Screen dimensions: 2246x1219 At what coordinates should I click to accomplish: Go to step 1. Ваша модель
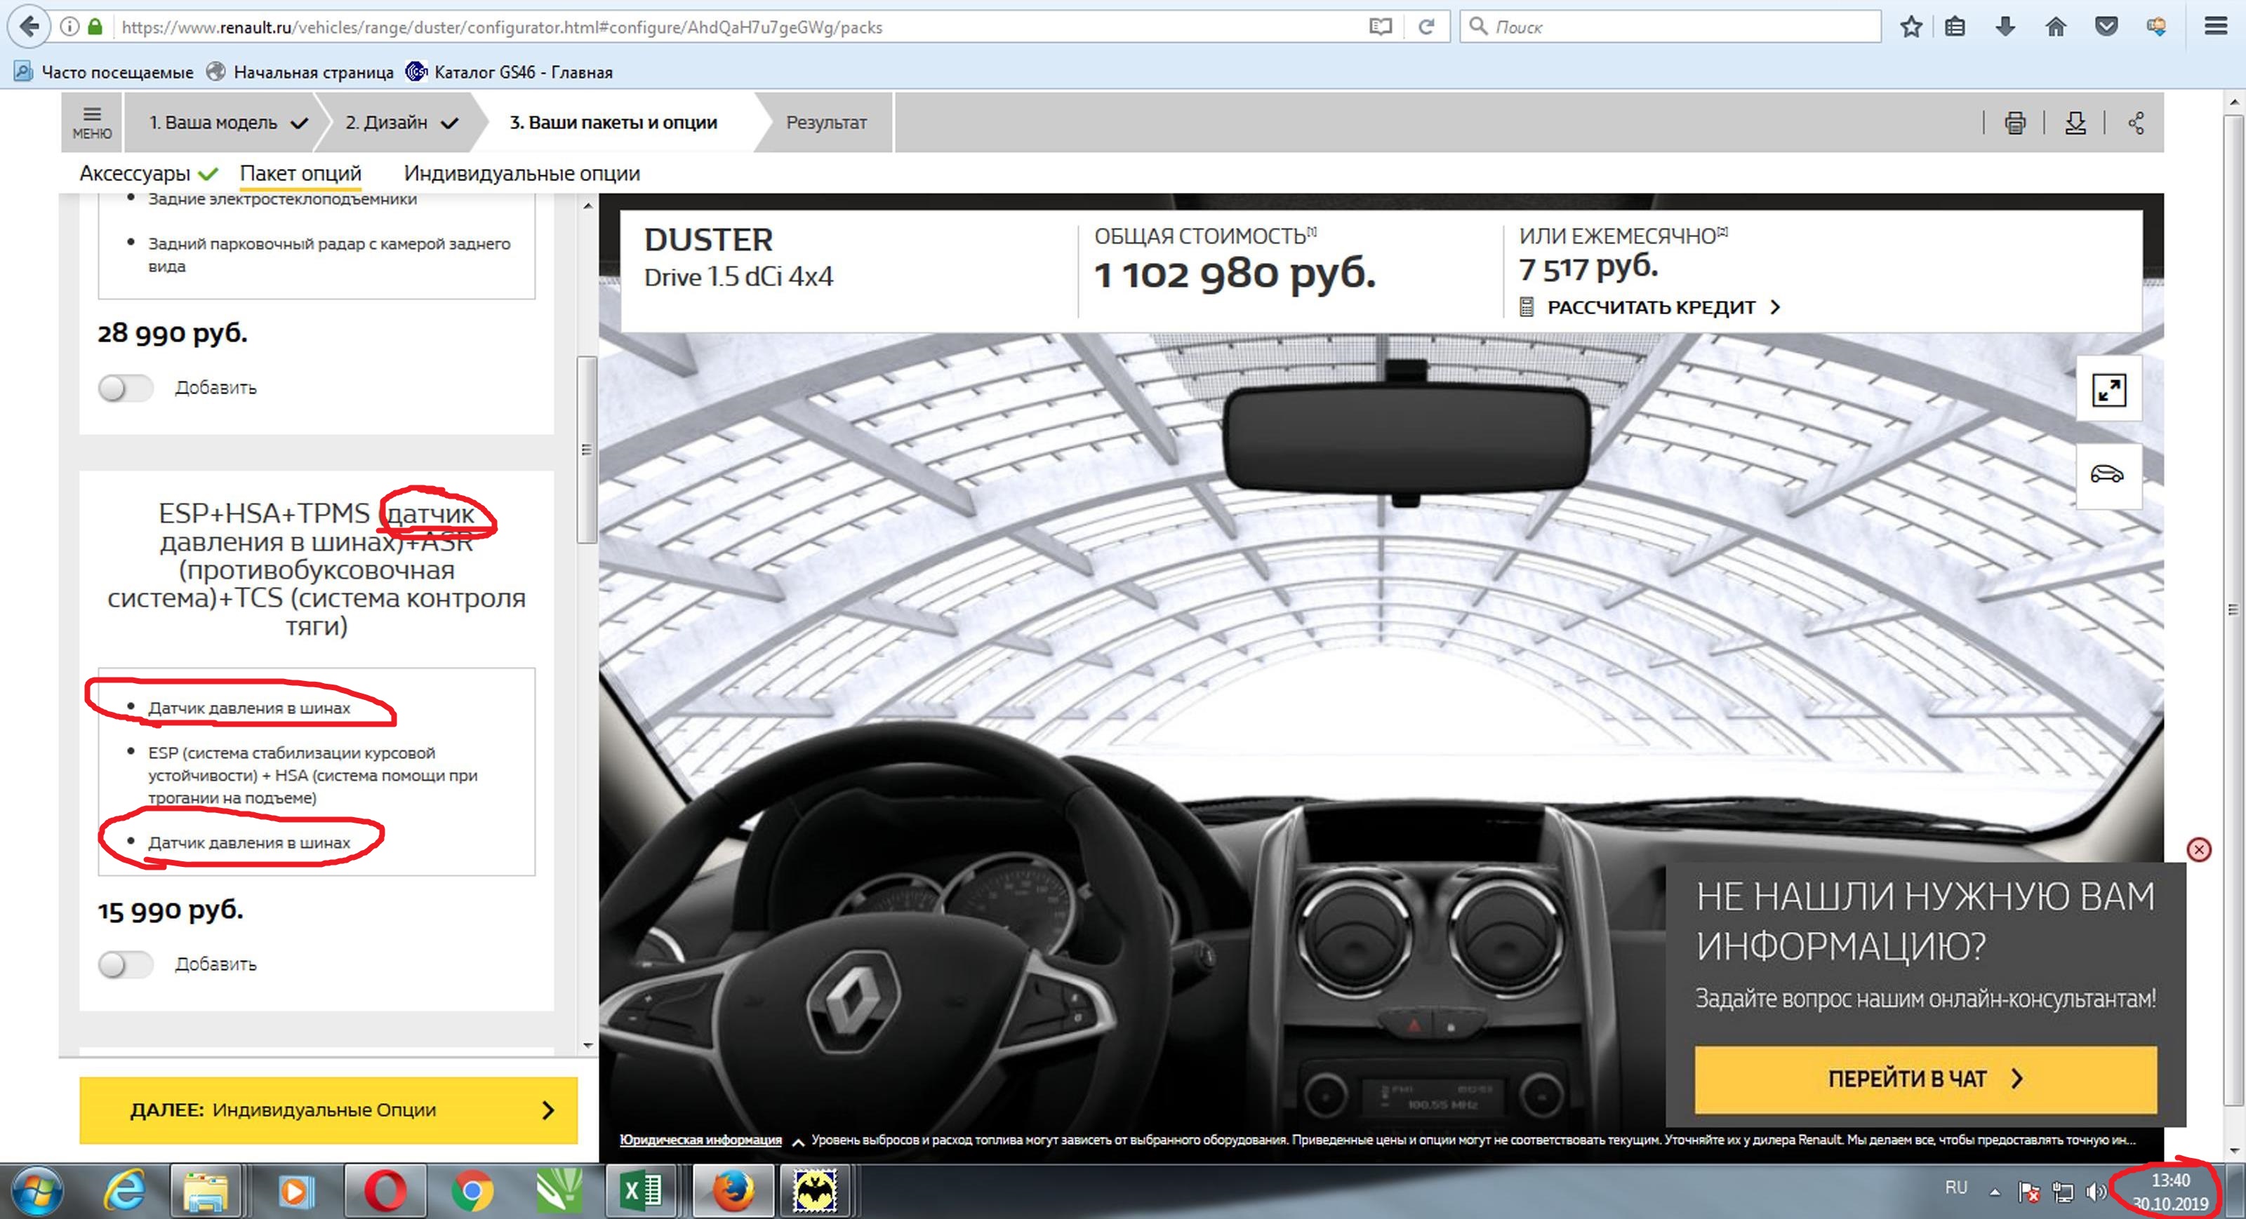tap(227, 122)
